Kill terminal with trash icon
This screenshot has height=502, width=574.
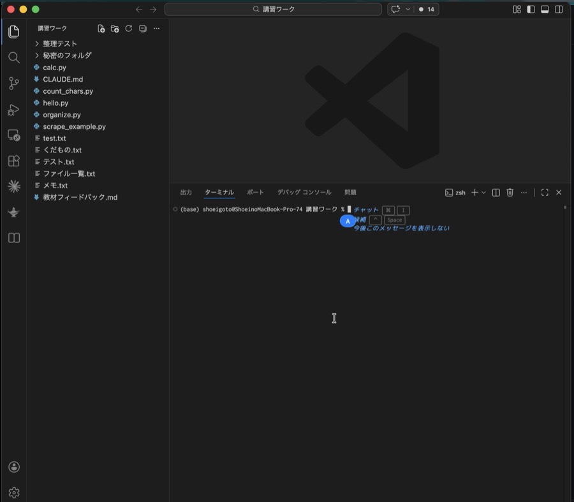510,193
